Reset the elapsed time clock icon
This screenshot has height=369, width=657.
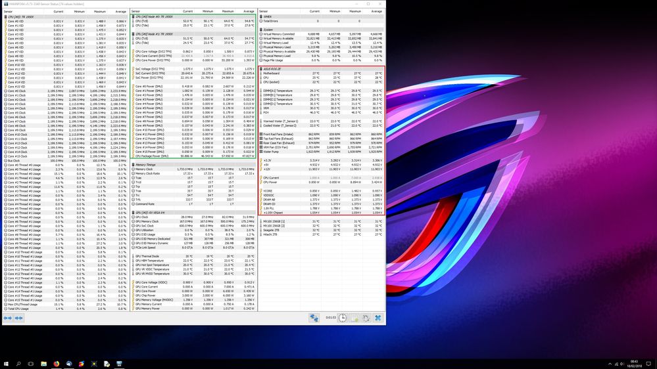343,318
